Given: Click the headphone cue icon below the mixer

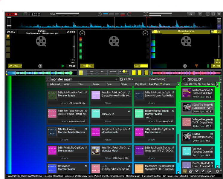Looking at the screenshot, I should [81, 72].
